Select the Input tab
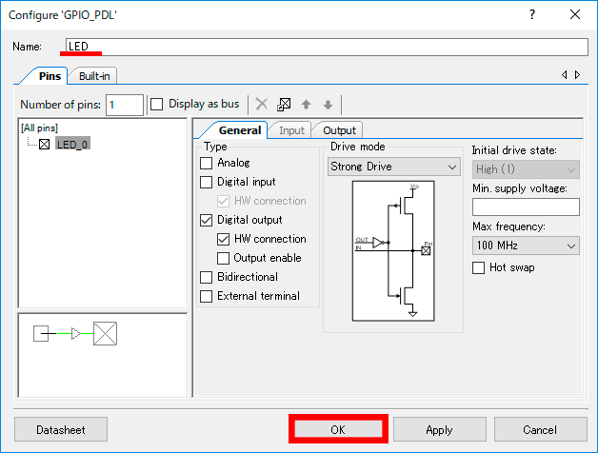This screenshot has height=453, width=598. [291, 130]
